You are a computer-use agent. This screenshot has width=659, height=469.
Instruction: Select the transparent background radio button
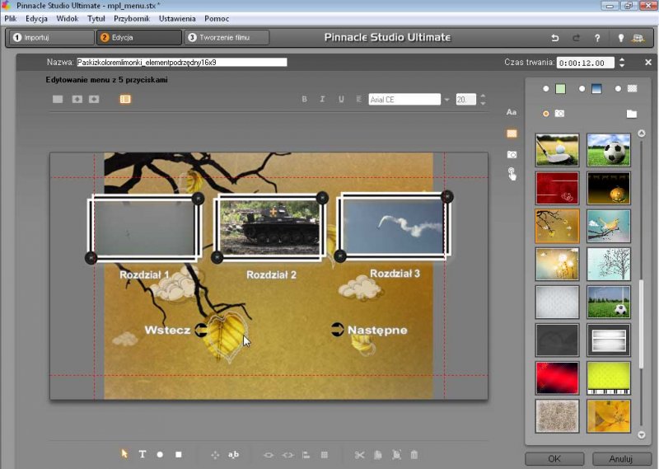618,89
